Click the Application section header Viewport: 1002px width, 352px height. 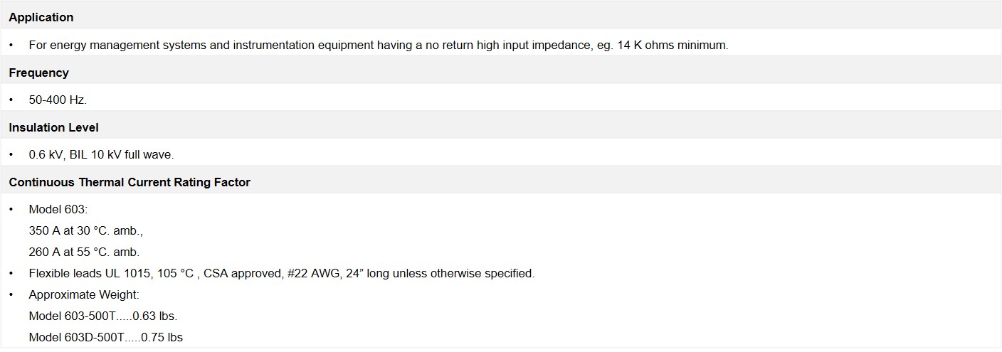41,17
